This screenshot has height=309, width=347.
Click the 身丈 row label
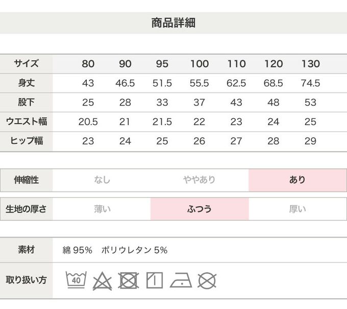point(26,83)
